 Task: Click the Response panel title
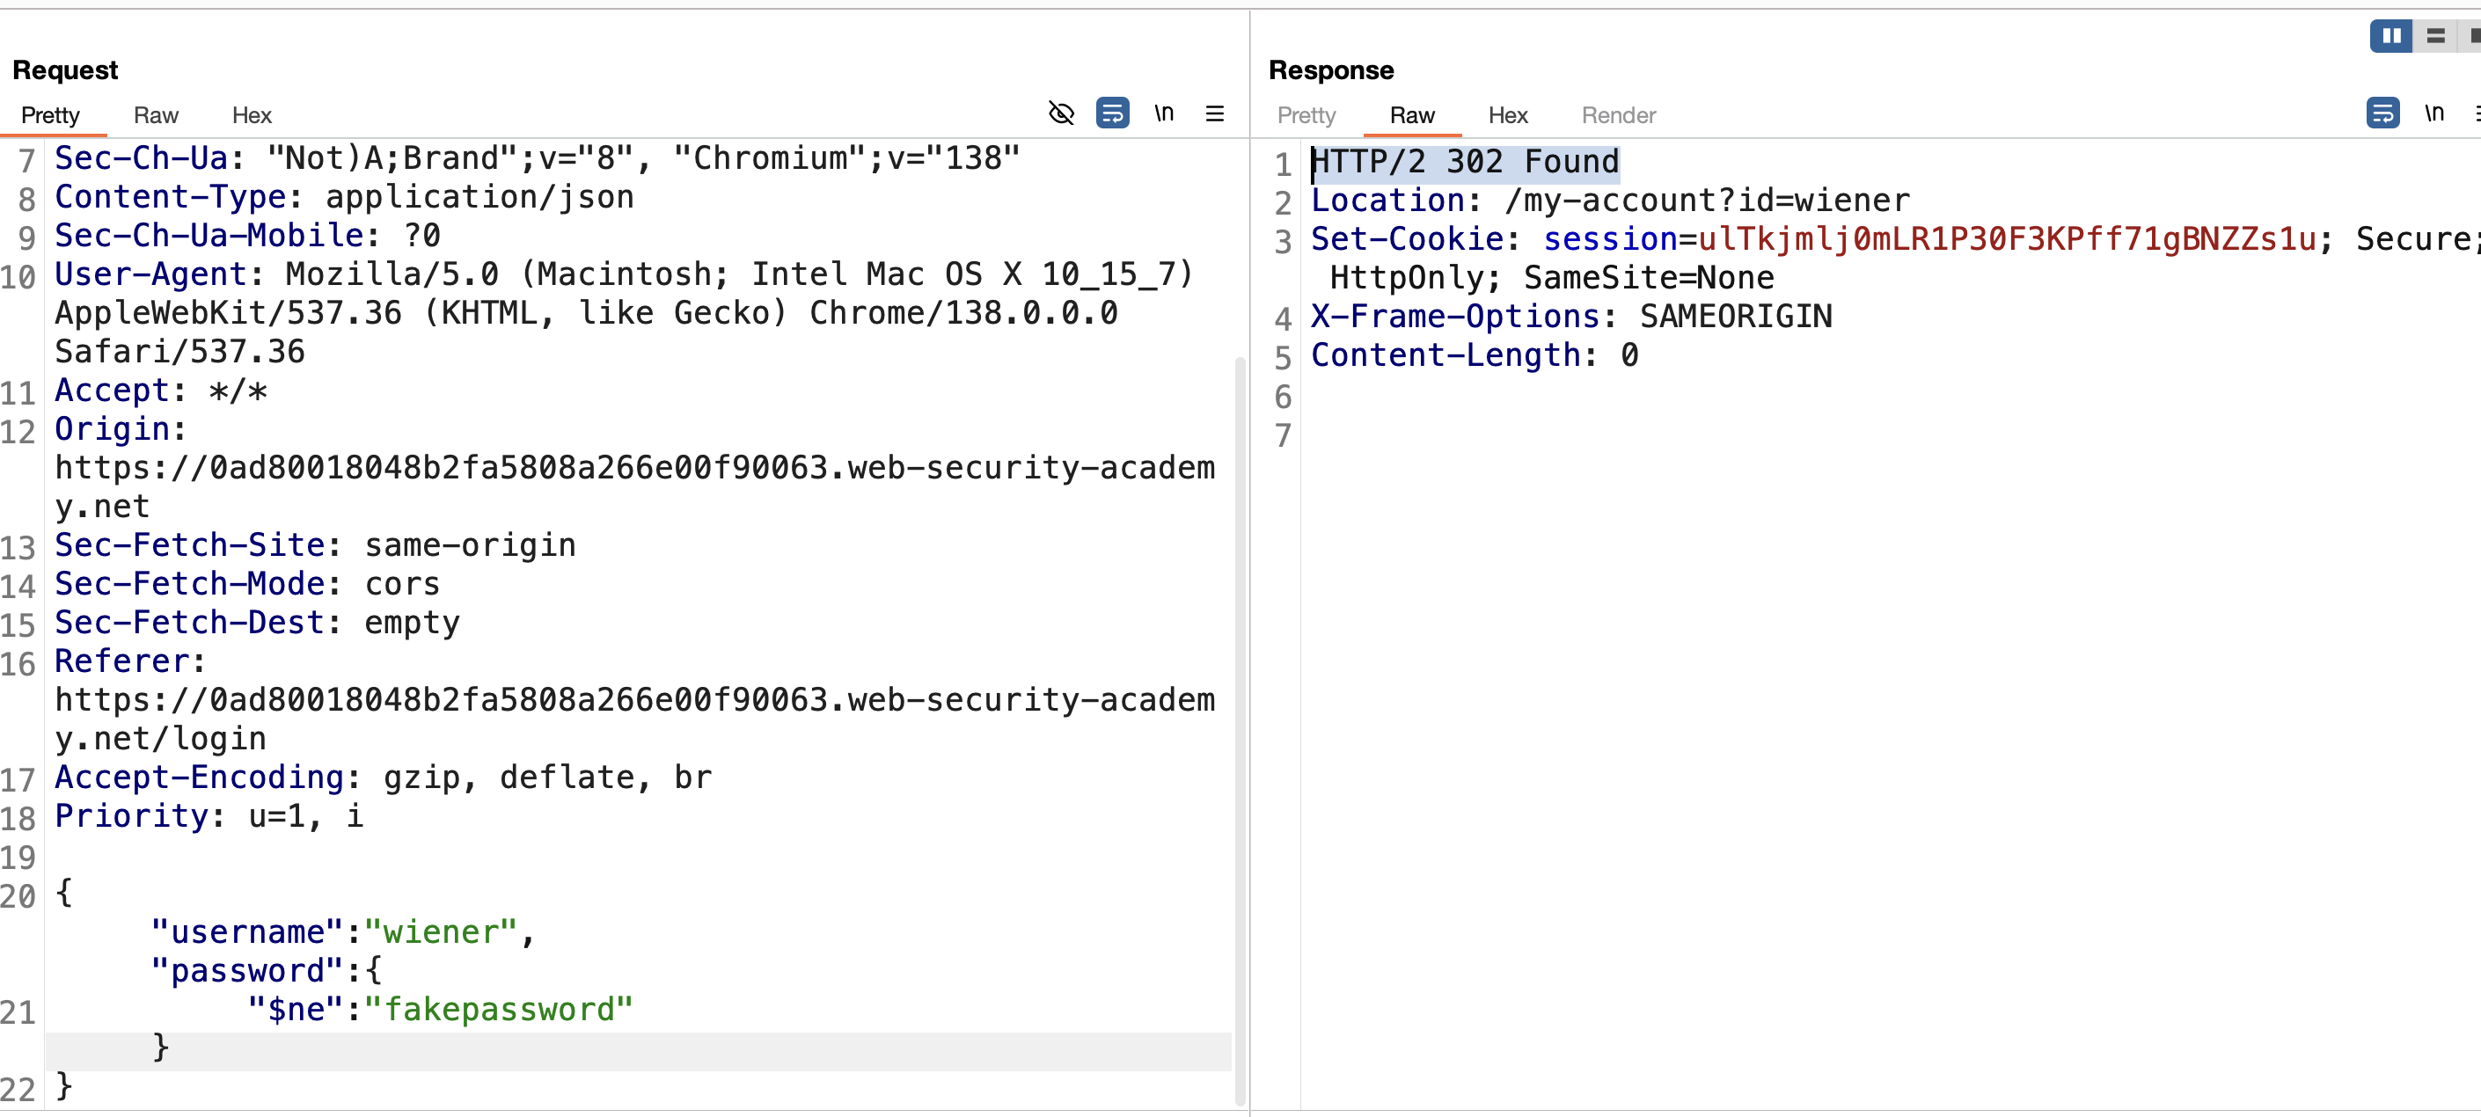(1331, 70)
